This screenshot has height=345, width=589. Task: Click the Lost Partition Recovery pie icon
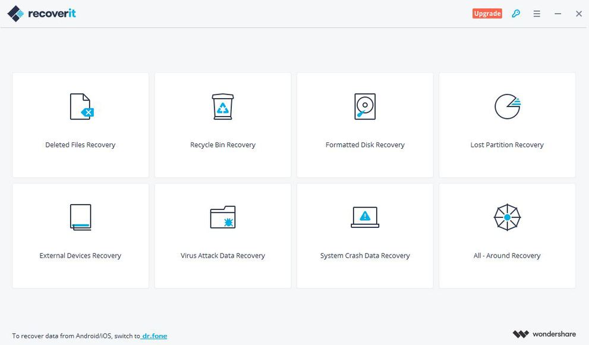tap(508, 106)
